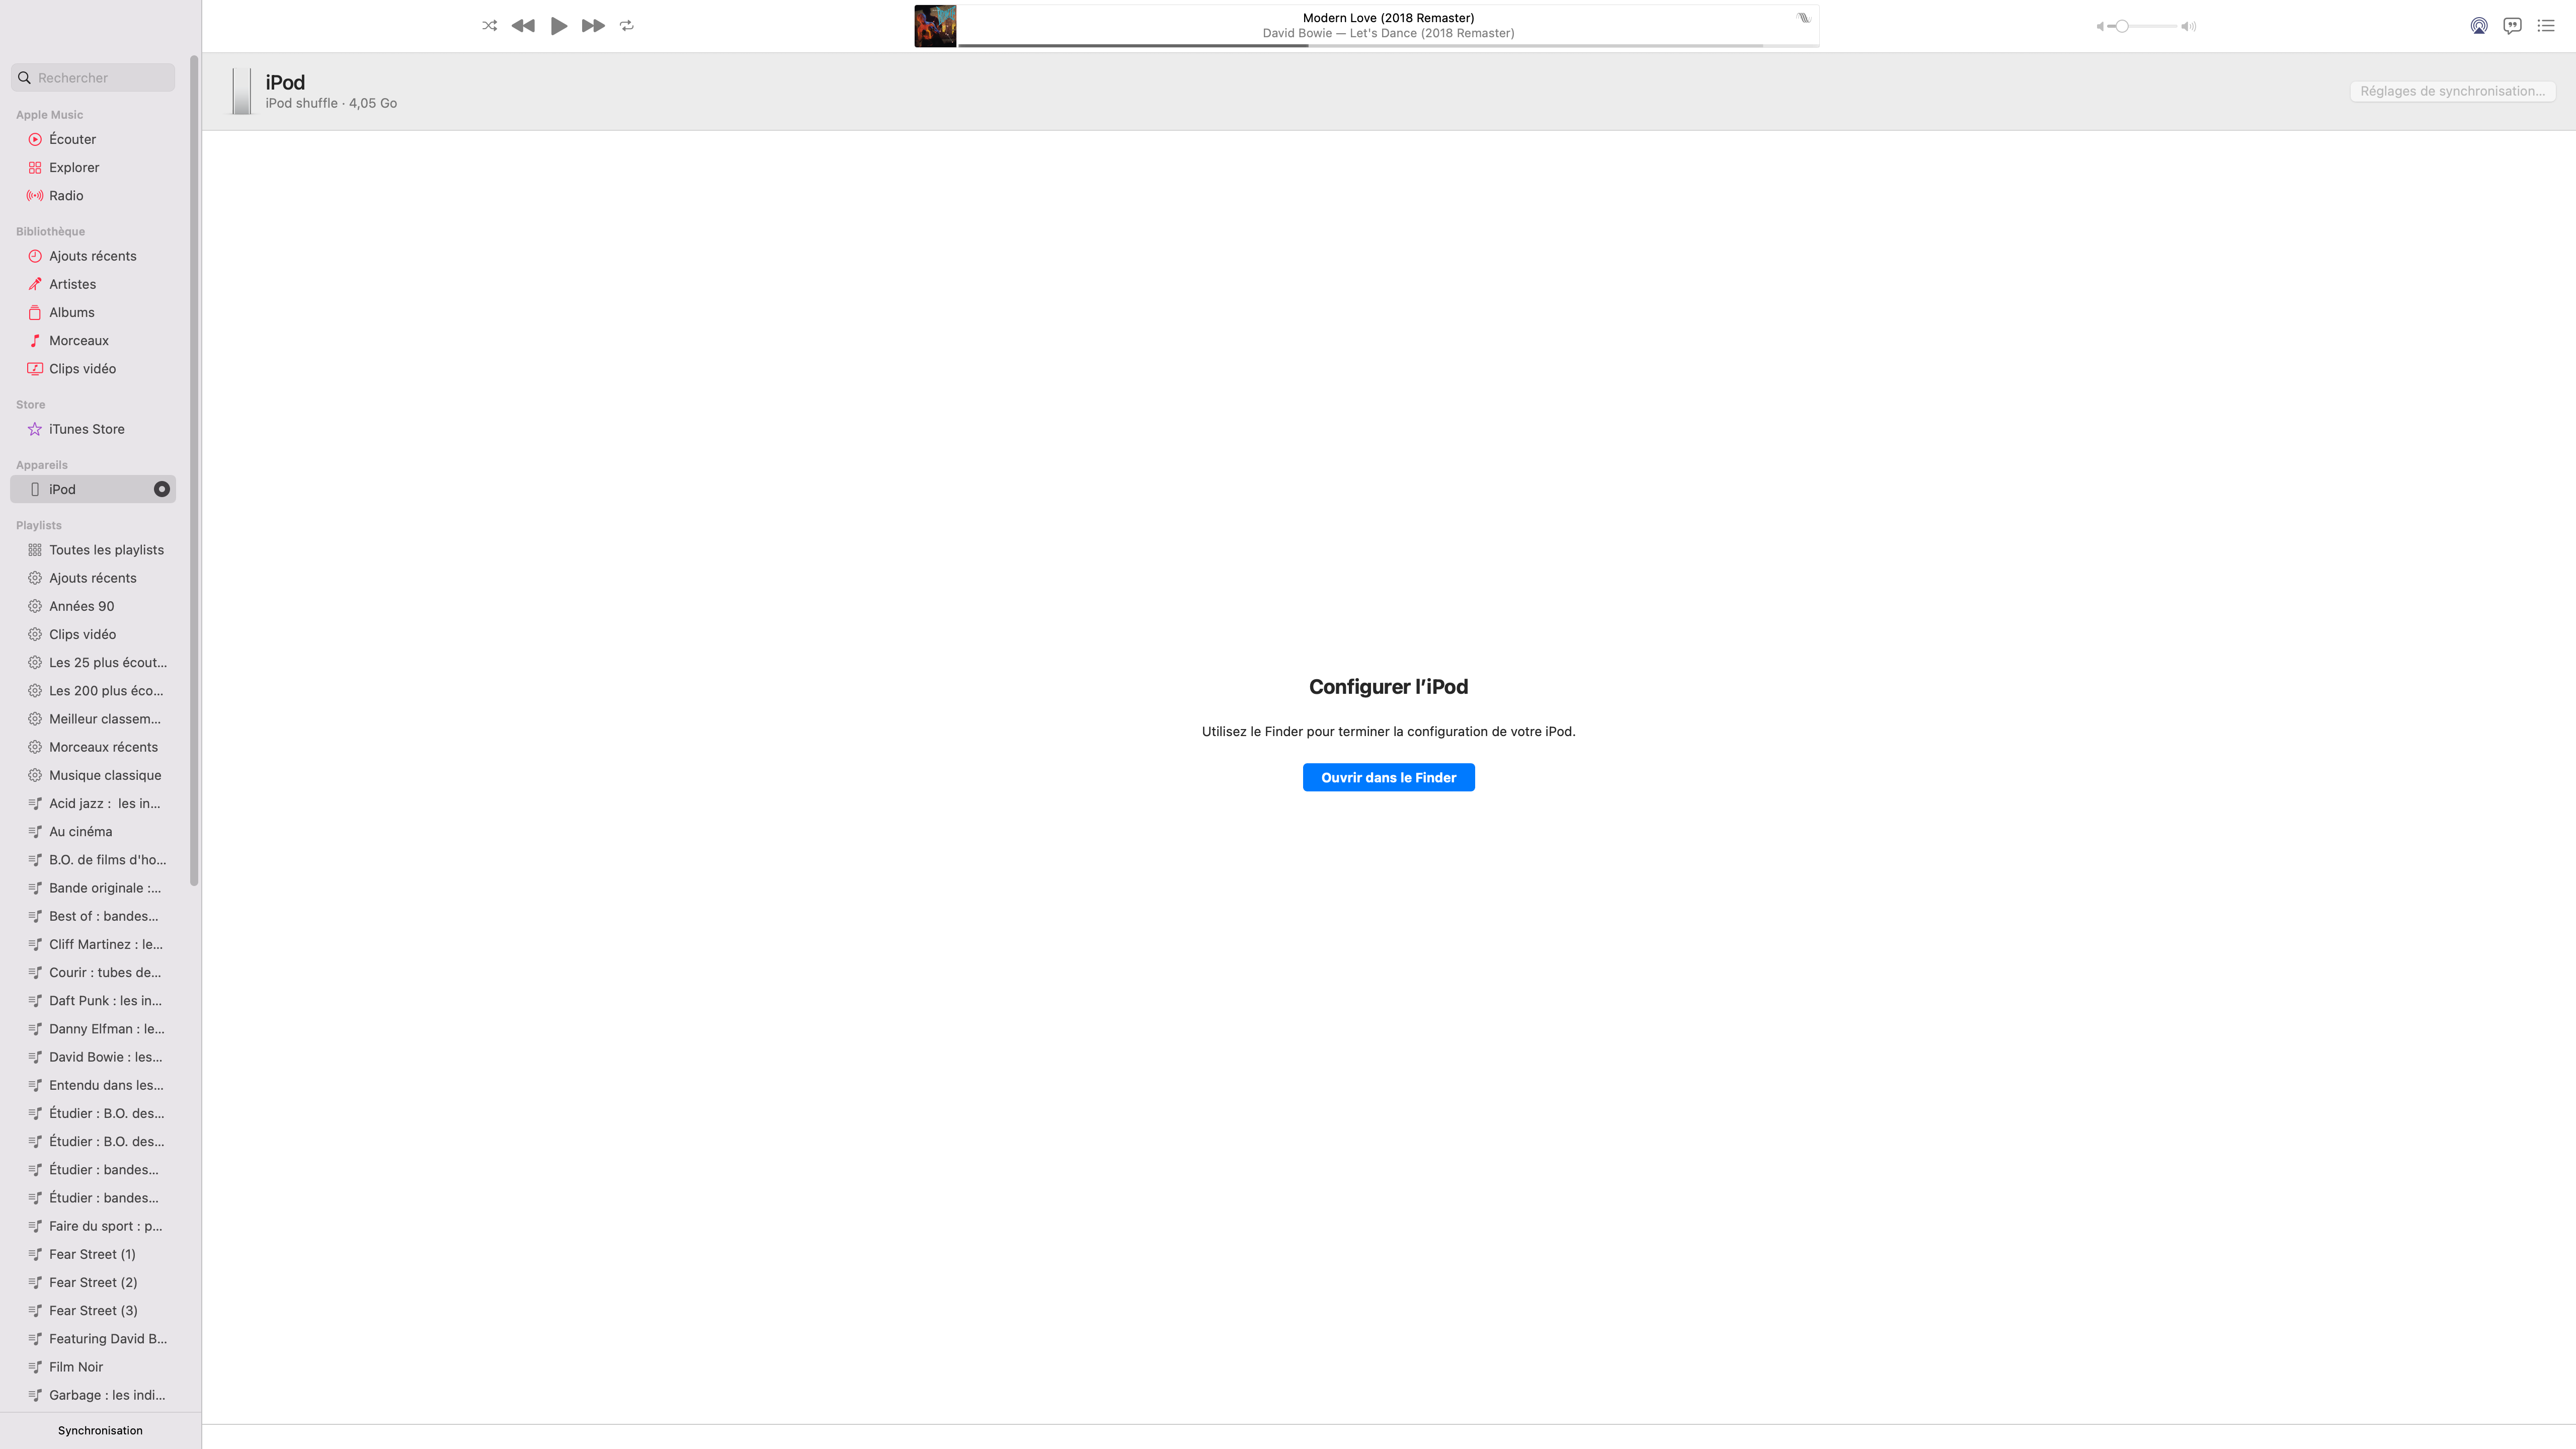The height and width of the screenshot is (1449, 2576).
Task: Open Explorer section
Action: point(93,167)
